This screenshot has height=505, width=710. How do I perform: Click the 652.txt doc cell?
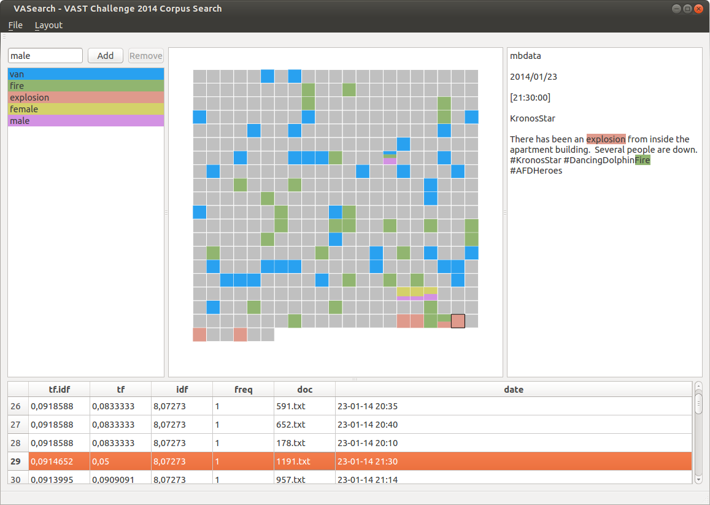tap(305, 425)
